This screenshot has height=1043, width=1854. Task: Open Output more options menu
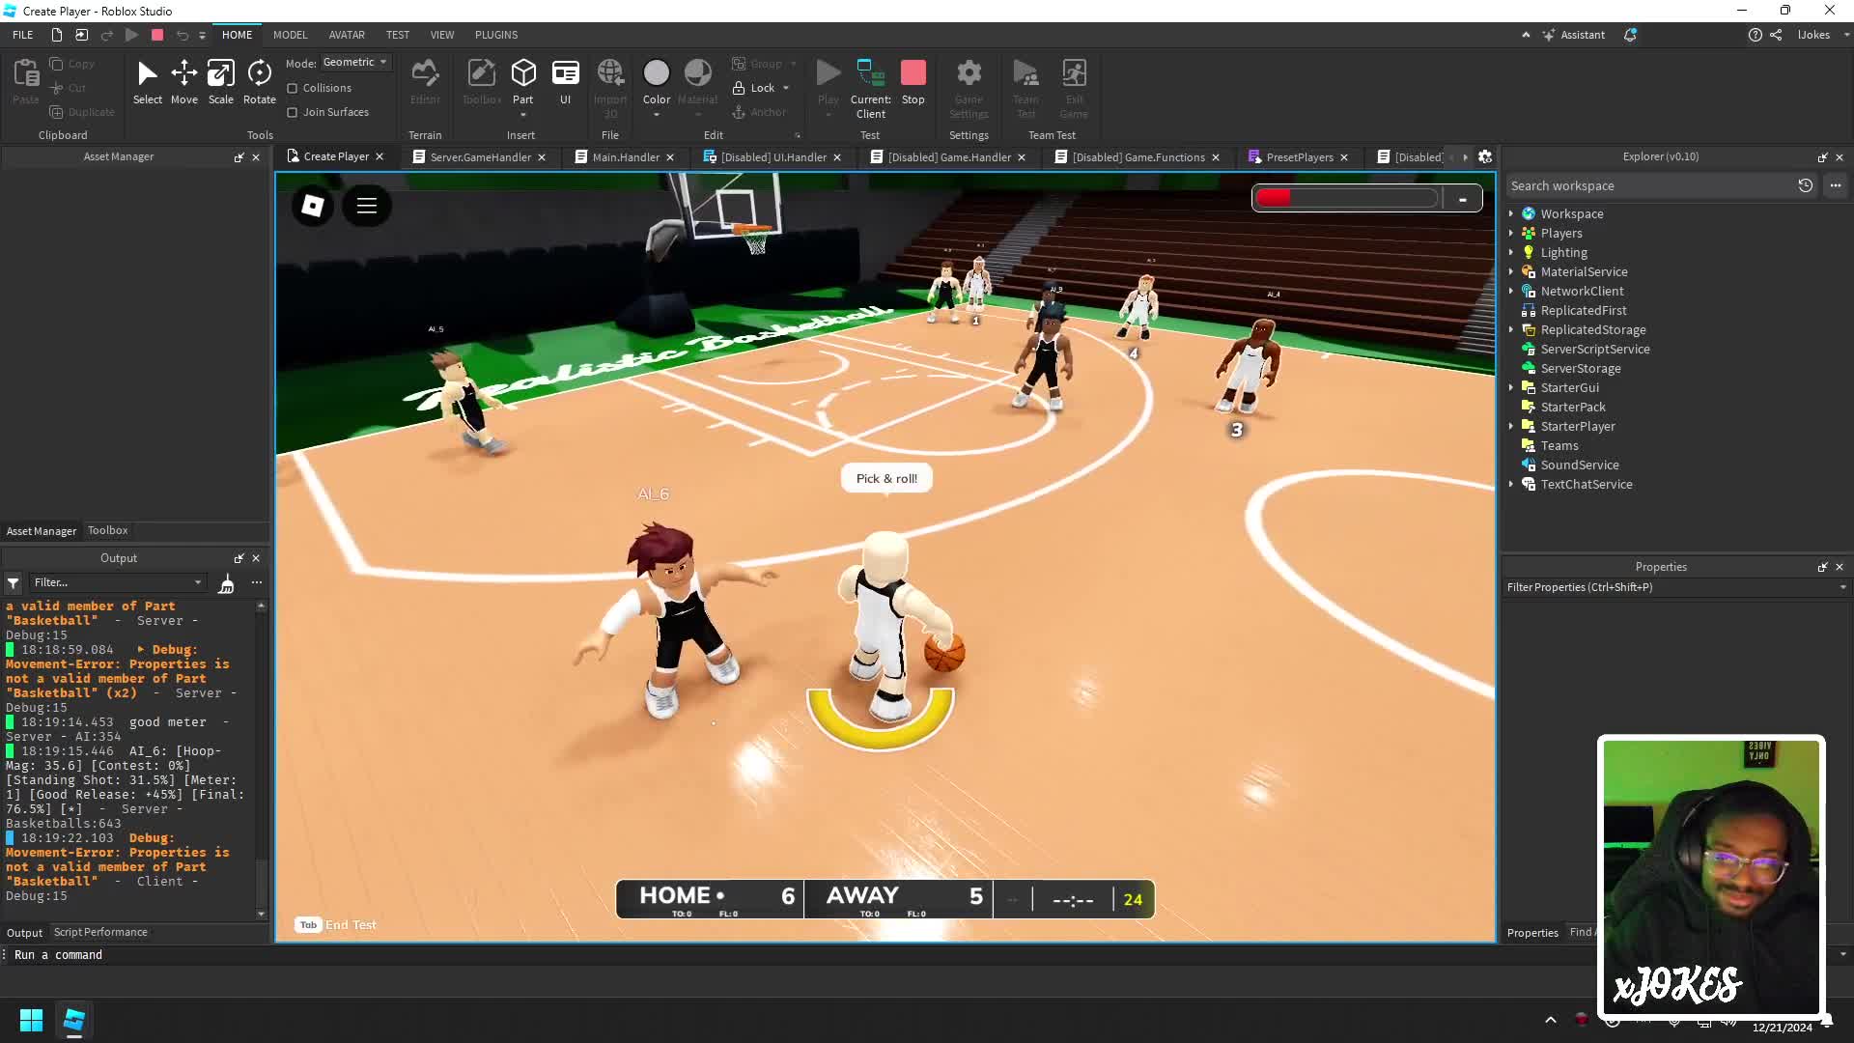point(257,582)
